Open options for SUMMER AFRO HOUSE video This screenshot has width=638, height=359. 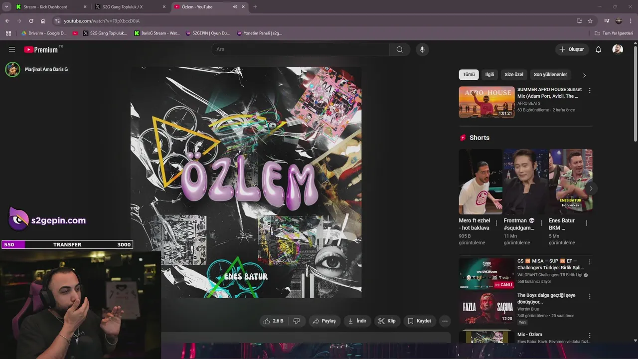[x=590, y=91]
